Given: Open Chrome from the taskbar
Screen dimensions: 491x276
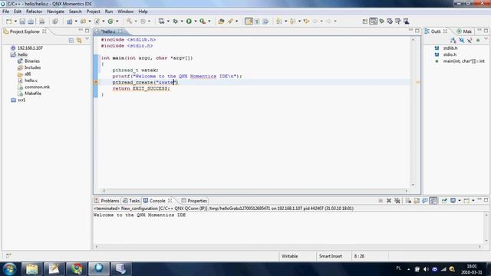Looking at the screenshot, I should point(77,269).
